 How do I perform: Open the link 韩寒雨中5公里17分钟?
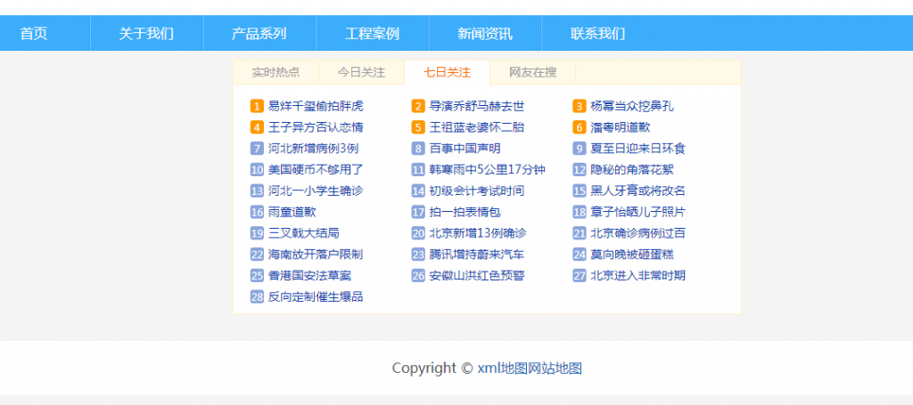pyautogui.click(x=488, y=170)
